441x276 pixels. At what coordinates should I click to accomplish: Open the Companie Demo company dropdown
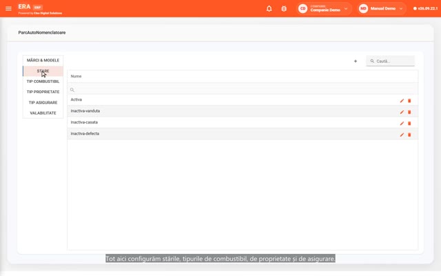[325, 8]
